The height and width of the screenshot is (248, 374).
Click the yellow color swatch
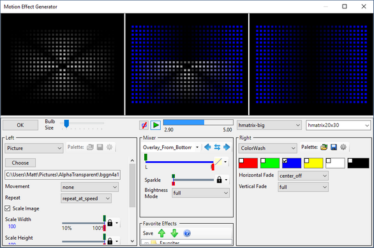click(313, 163)
